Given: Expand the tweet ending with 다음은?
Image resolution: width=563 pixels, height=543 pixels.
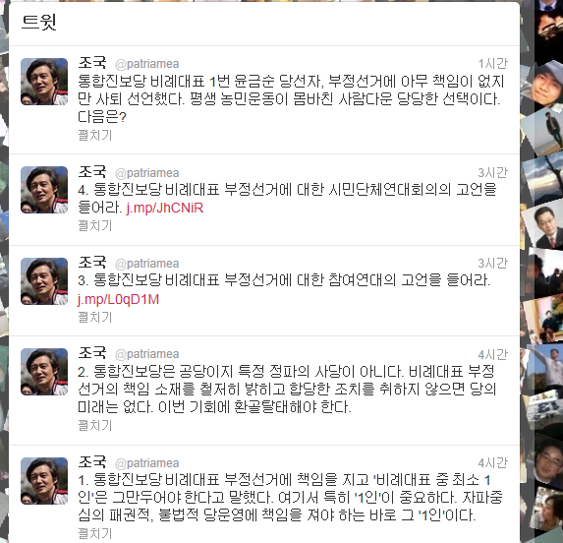Looking at the screenshot, I should (95, 135).
